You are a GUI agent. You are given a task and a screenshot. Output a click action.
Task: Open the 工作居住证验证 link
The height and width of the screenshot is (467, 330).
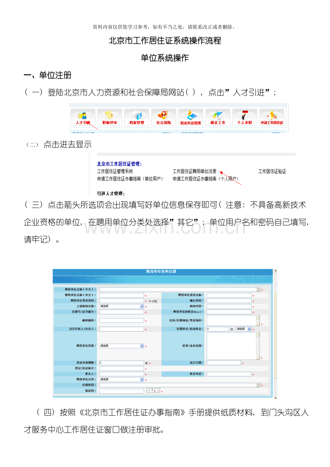click(272, 171)
